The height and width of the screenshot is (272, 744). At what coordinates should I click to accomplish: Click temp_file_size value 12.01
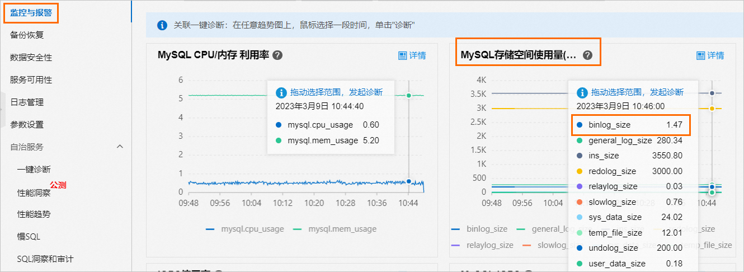tap(672, 233)
